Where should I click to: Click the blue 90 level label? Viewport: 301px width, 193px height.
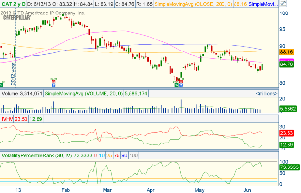(x=124, y=155)
